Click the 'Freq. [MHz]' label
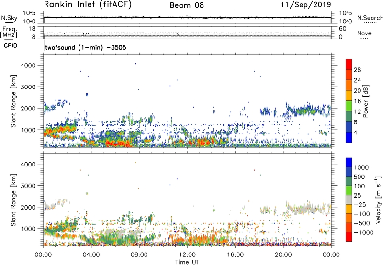The width and height of the screenshot is (383, 265). pyautogui.click(x=9, y=33)
